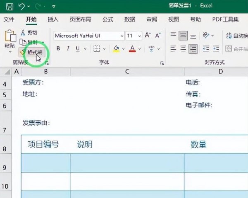Select row 9 header

[5, 163]
